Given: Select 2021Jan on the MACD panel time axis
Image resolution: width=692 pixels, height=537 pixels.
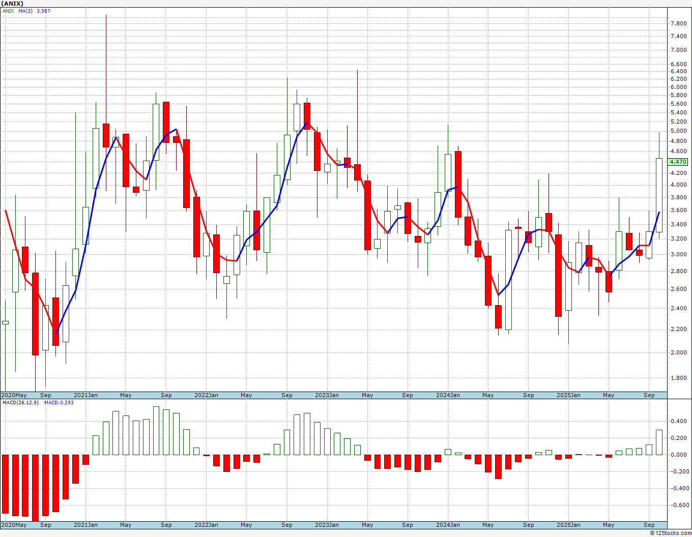Looking at the screenshot, I should pos(86,525).
